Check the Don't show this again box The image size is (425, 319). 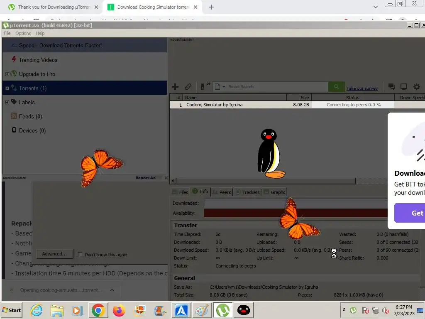tap(80, 254)
